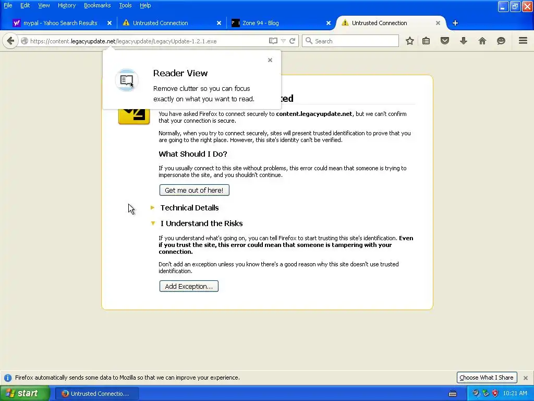Click the site identity globe icon
Screen dimensions: 534x401
coord(25,41)
